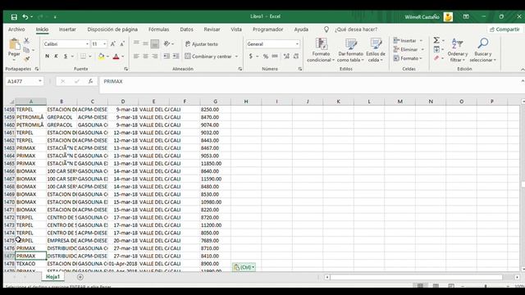Add new sheet with plus icon
The width and height of the screenshot is (525, 295).
tap(80, 277)
